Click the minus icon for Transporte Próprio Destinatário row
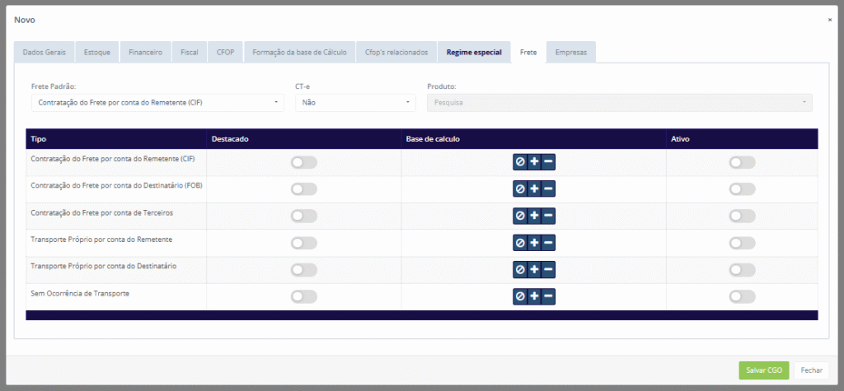 click(x=549, y=269)
